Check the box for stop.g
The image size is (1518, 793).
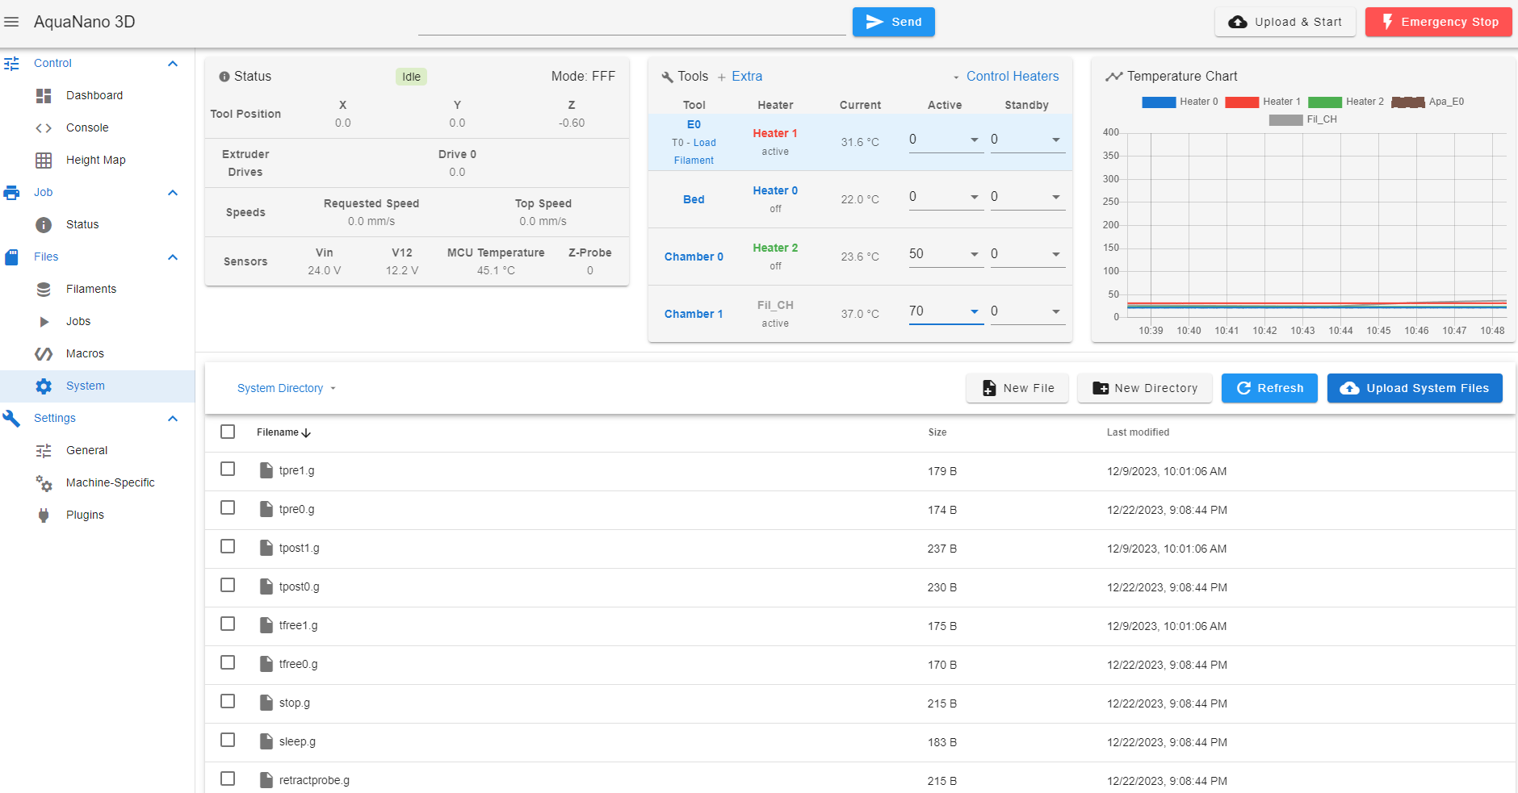[228, 701]
